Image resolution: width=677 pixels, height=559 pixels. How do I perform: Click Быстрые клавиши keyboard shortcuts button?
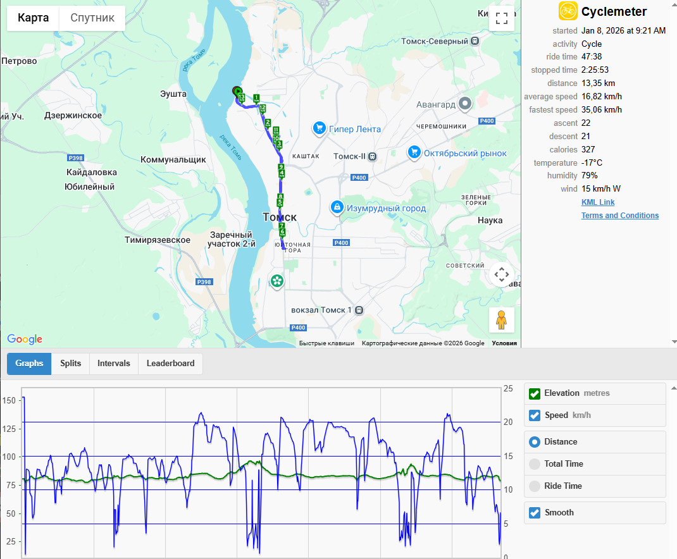coord(326,343)
